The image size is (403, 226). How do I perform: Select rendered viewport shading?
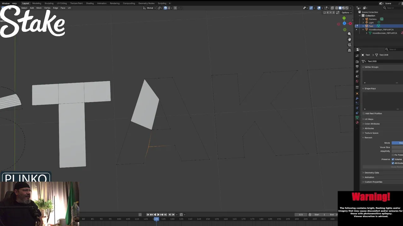pos(347,8)
